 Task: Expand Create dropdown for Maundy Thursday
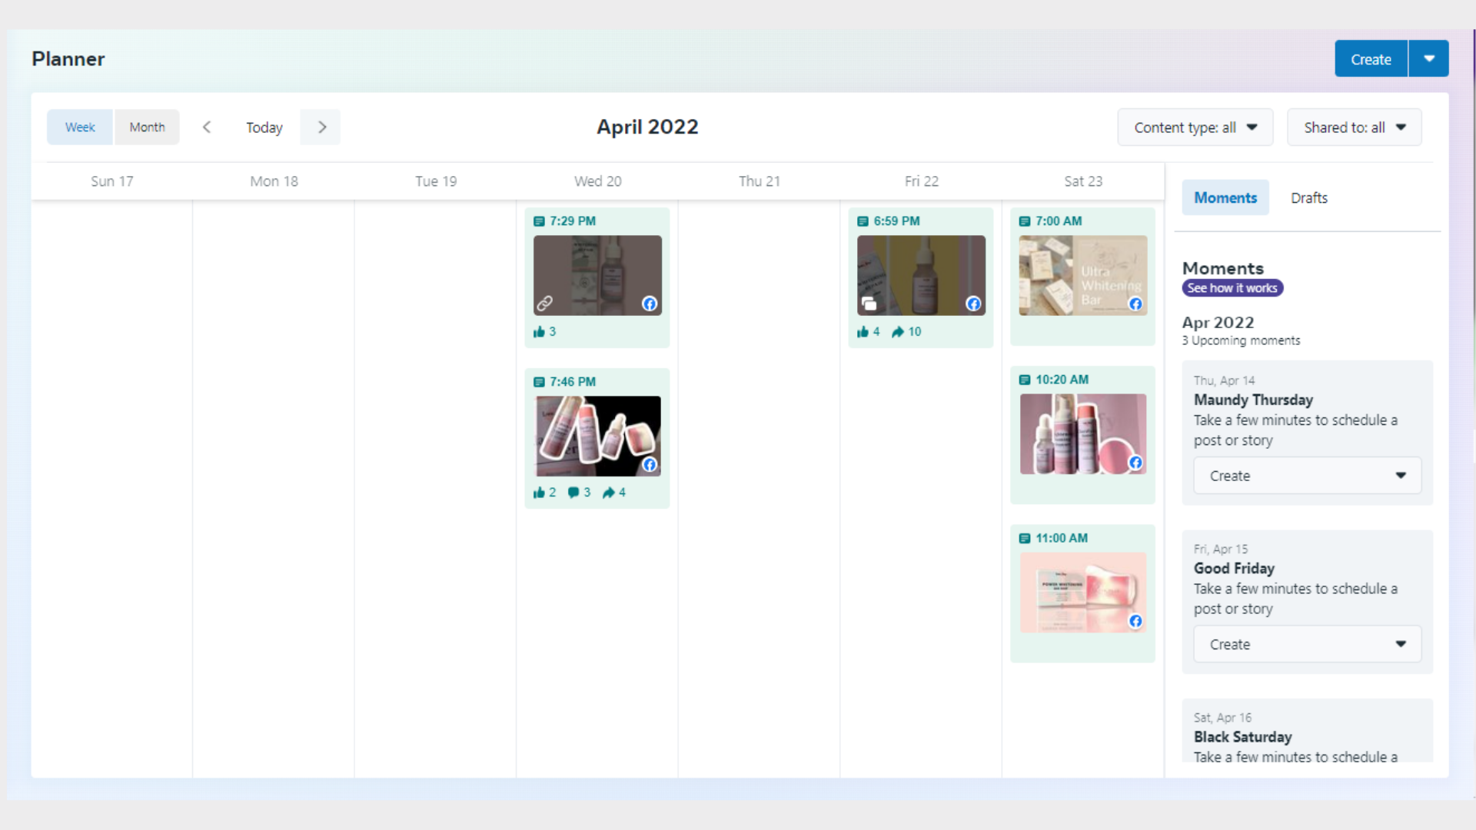coord(1401,476)
